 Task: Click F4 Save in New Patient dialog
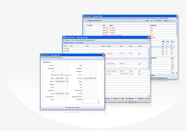pyautogui.click(x=69, y=108)
